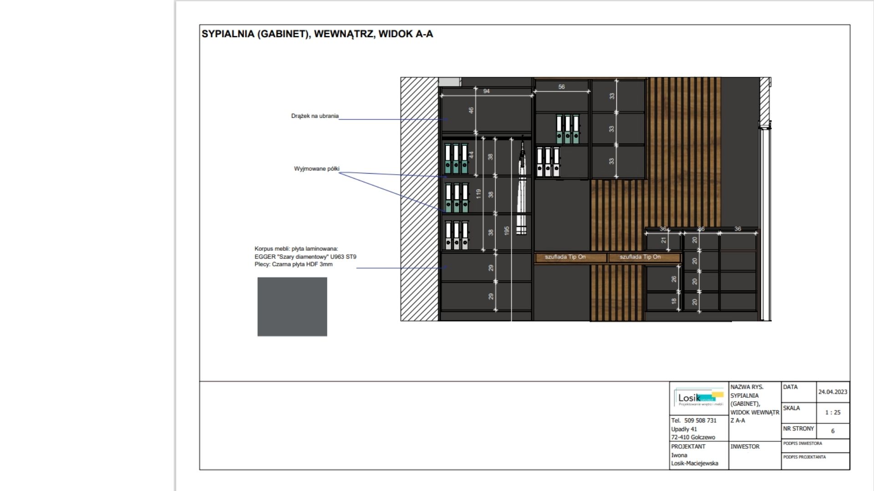The height and width of the screenshot is (491, 874).
Task: Click the 195 height dimension label
Action: (507, 230)
